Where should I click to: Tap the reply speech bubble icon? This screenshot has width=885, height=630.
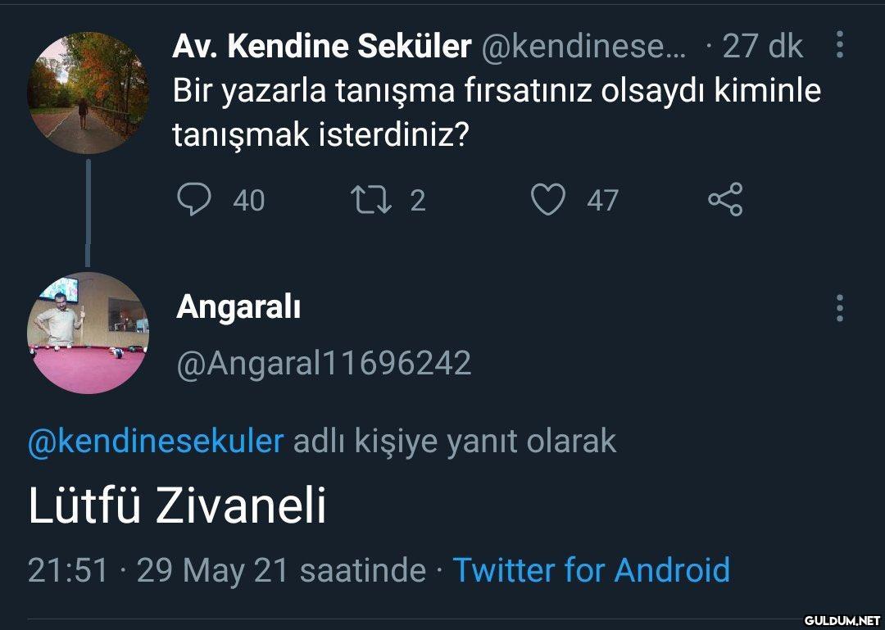[x=194, y=200]
